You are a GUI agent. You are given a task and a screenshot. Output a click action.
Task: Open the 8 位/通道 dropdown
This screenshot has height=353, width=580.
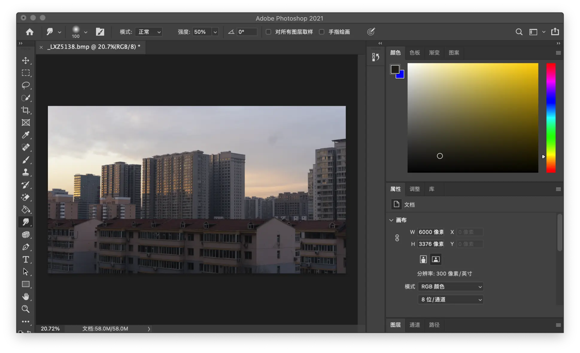pyautogui.click(x=450, y=299)
